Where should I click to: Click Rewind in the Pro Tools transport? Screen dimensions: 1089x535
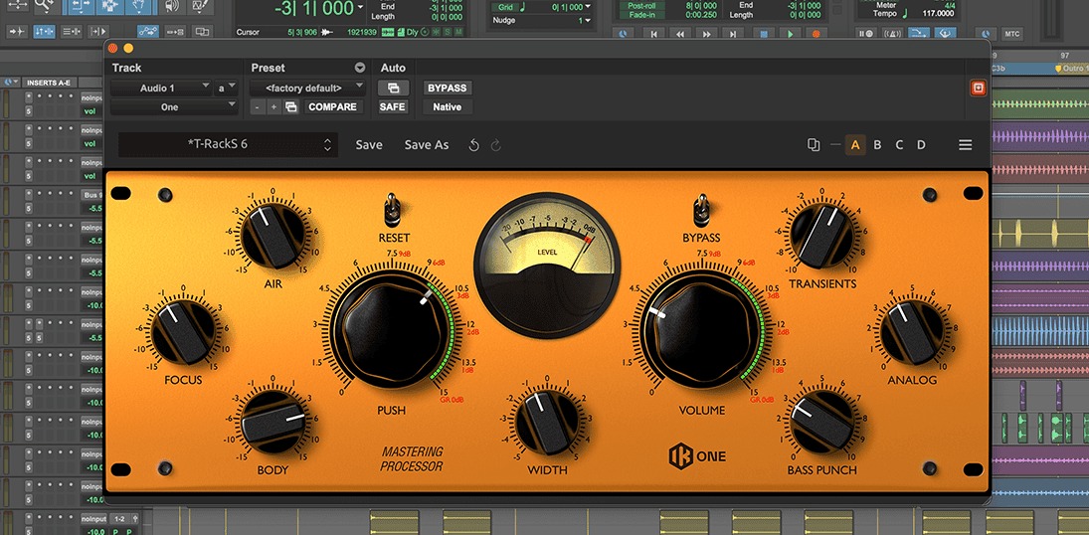(680, 33)
